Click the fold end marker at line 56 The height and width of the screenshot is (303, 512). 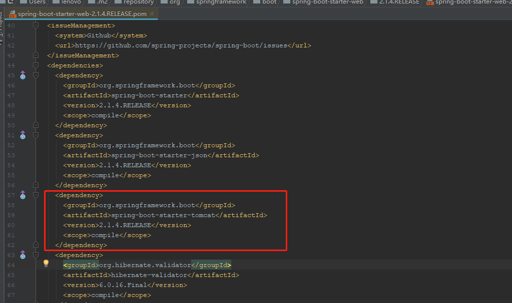[x=36, y=185]
